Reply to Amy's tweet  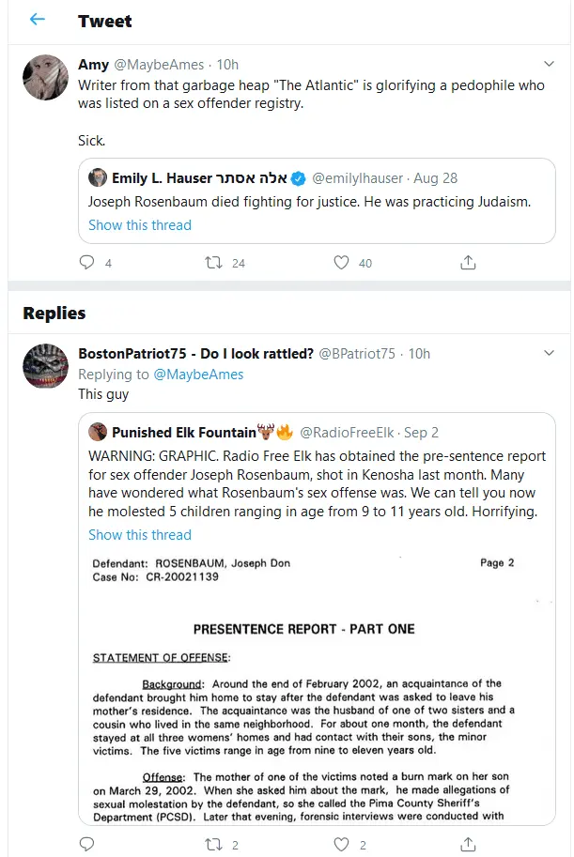(x=87, y=263)
